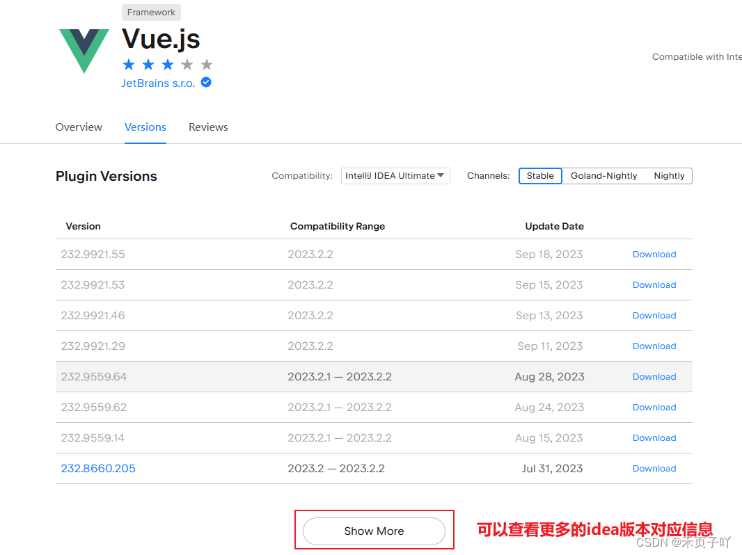The width and height of the screenshot is (742, 555).
Task: Download version 232.9559.14
Action: [654, 438]
